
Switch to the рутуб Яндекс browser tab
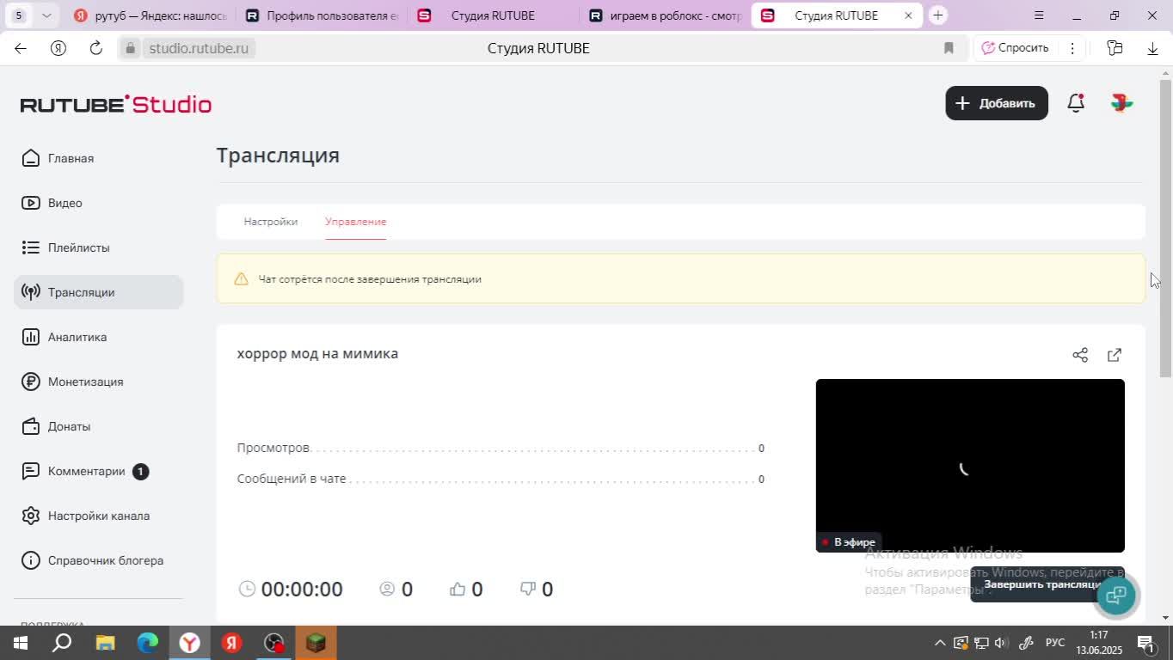150,15
